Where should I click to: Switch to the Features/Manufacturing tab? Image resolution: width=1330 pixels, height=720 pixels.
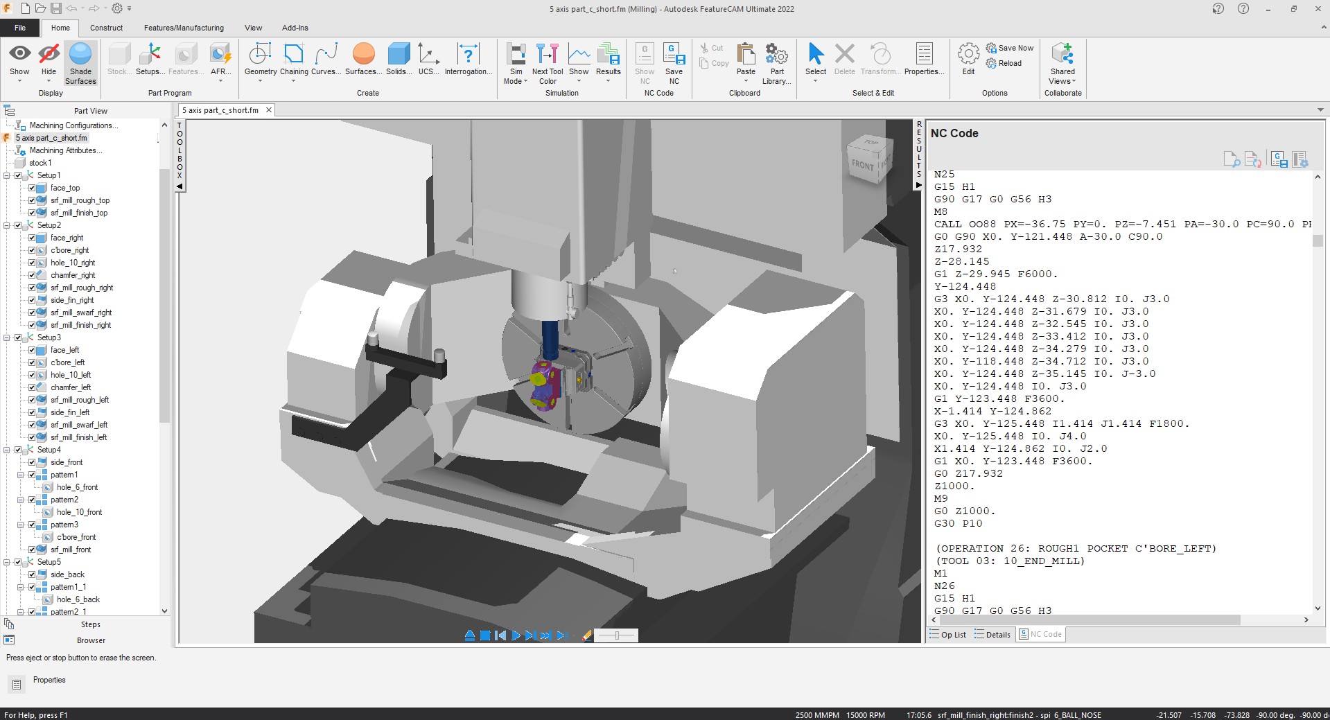pos(184,28)
